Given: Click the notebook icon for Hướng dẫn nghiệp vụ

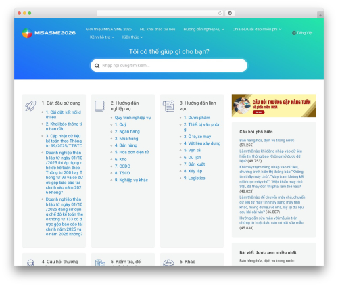Looking at the screenshot, I should coord(99,106).
